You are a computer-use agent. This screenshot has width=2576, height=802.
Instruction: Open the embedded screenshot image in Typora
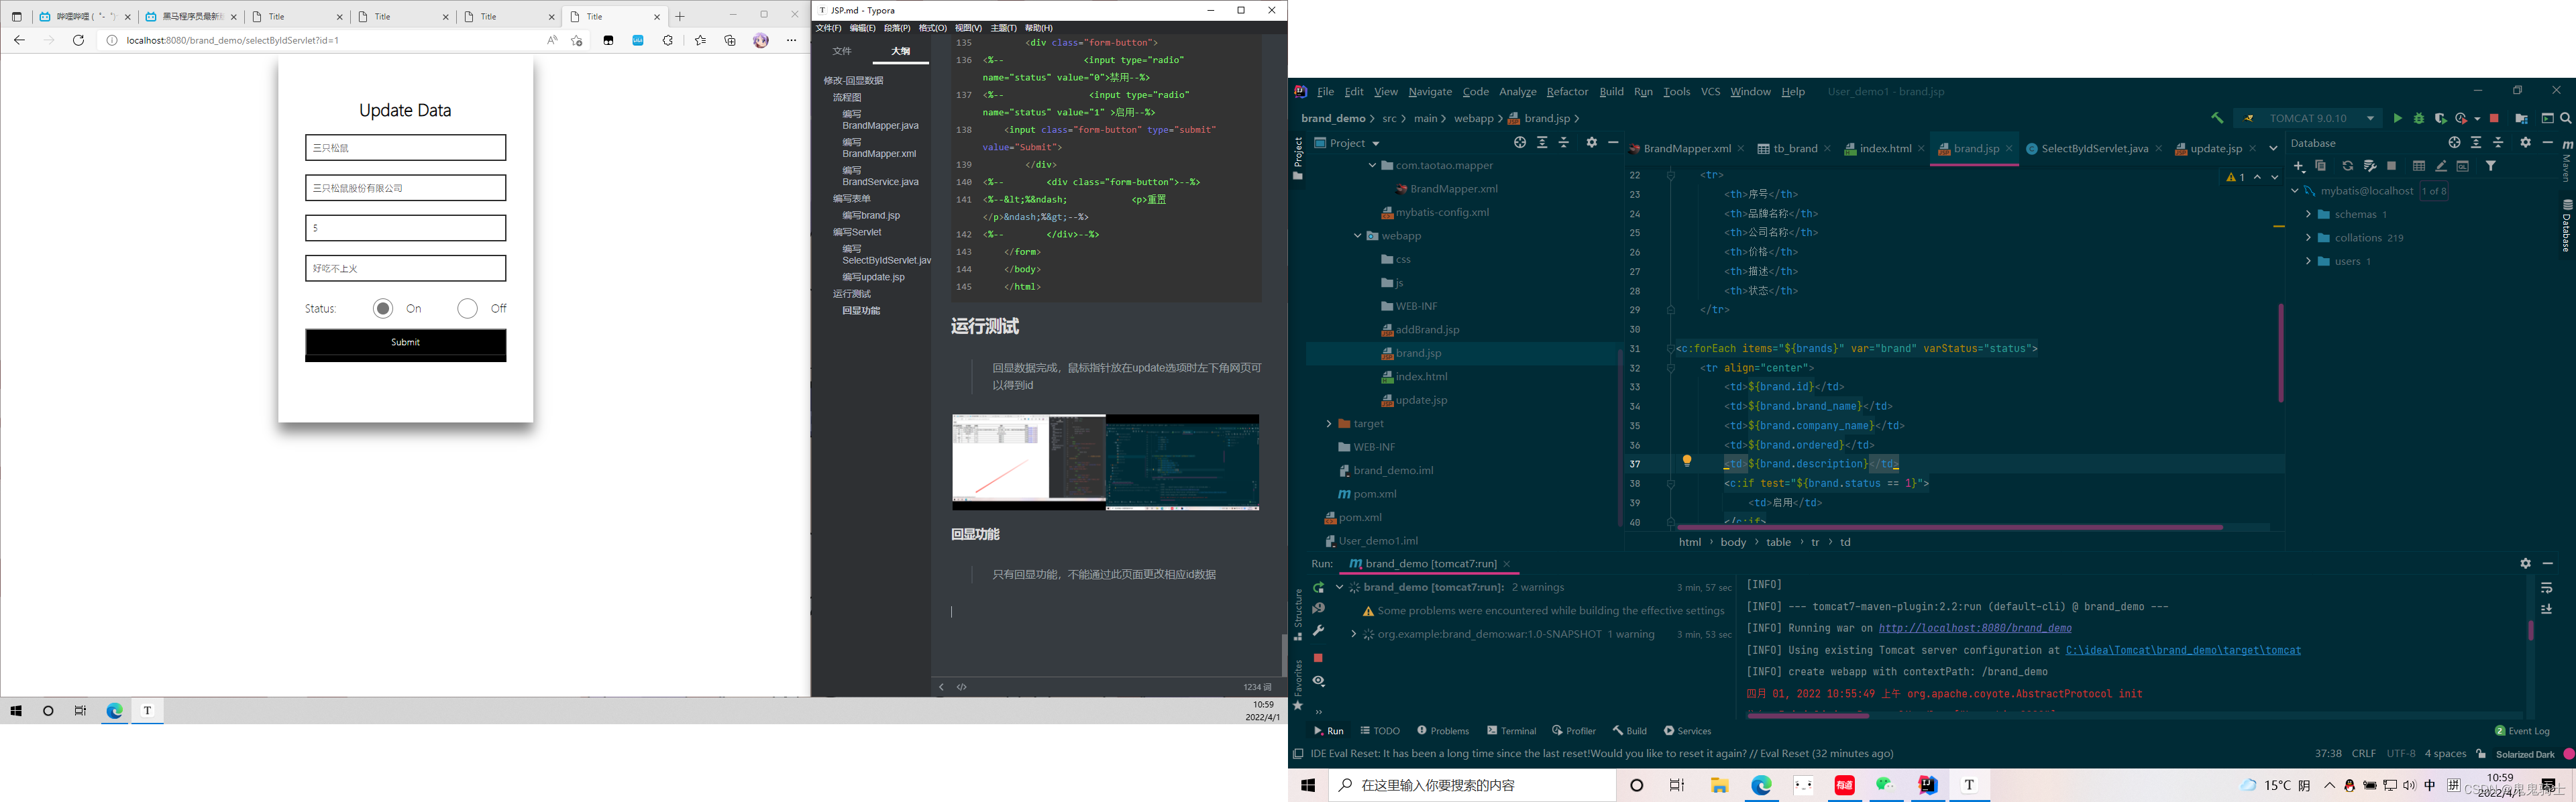(x=1105, y=462)
